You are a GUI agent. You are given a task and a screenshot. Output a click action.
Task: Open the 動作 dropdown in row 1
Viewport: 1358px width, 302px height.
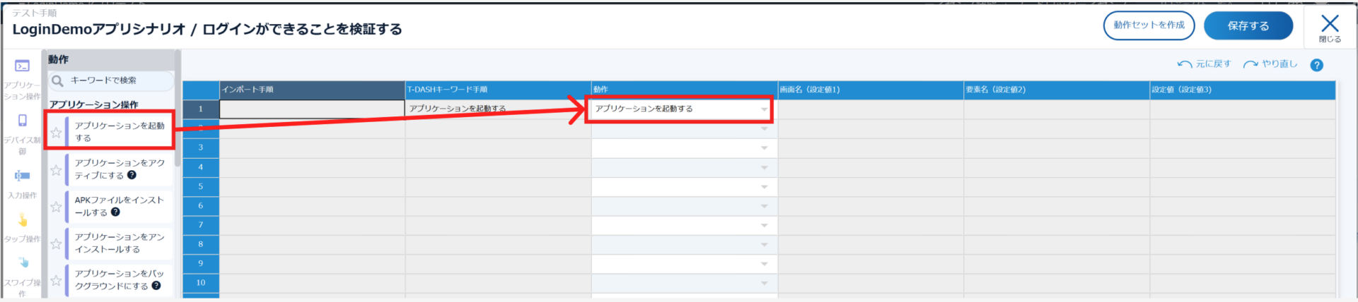(764, 109)
